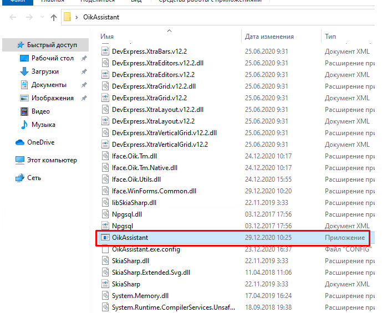Go up one folder with up arrow
Image resolution: width=382 pixels, height=313 pixels.
tap(54, 17)
